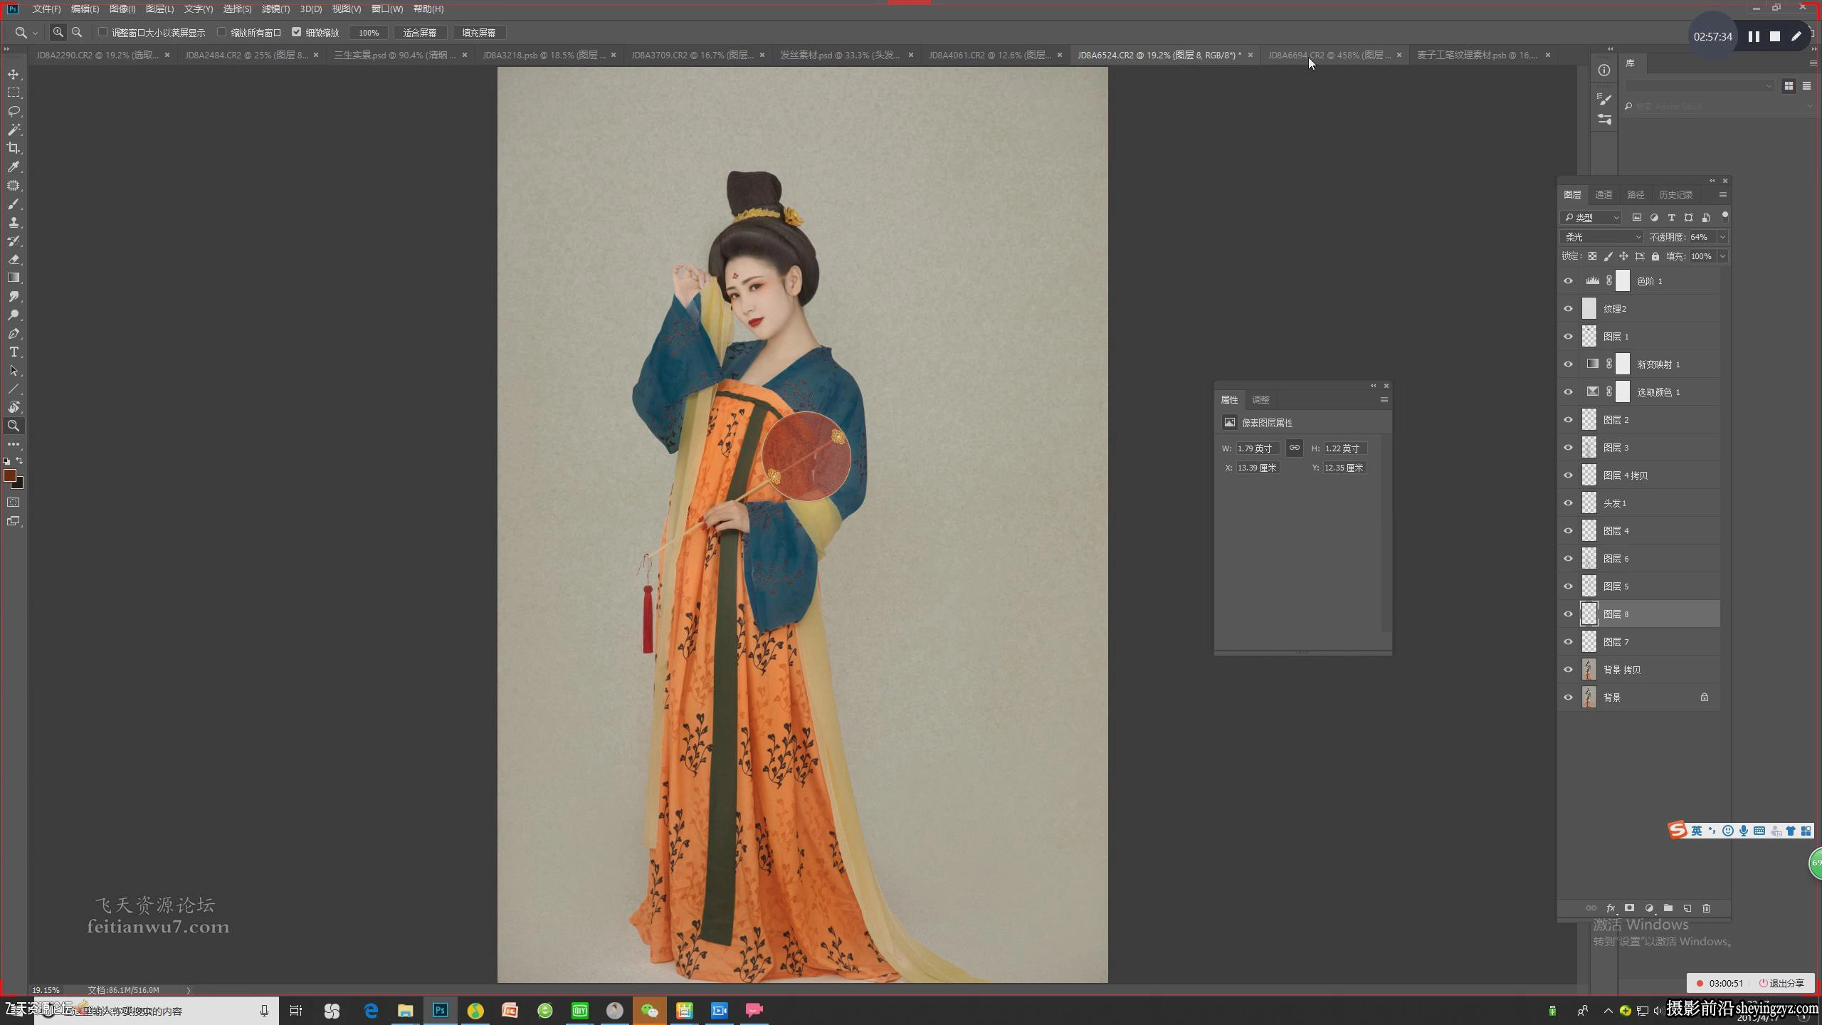The width and height of the screenshot is (1822, 1025).
Task: Select the 图层 7 layer thumbnail
Action: 1589,642
